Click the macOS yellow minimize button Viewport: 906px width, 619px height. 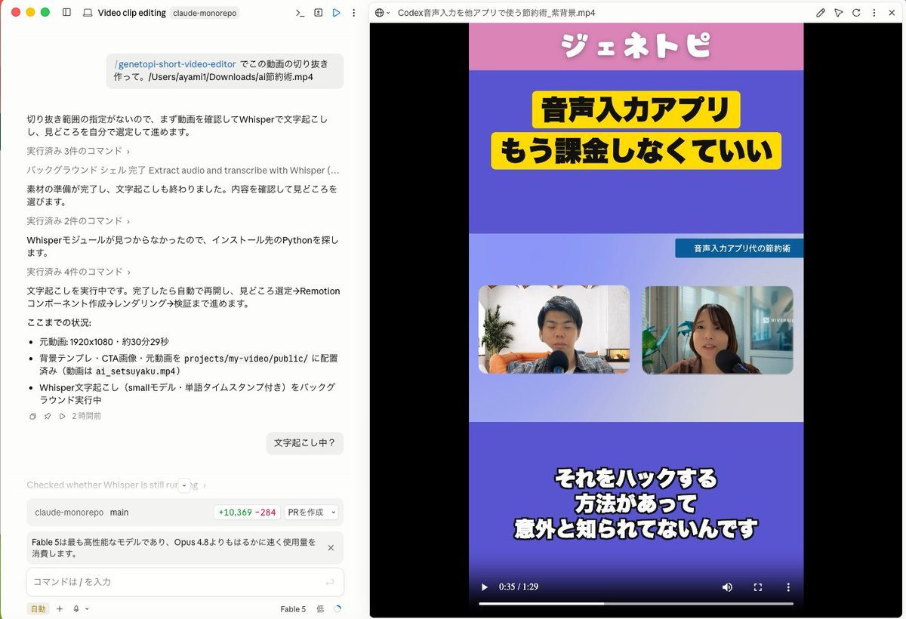pos(30,12)
